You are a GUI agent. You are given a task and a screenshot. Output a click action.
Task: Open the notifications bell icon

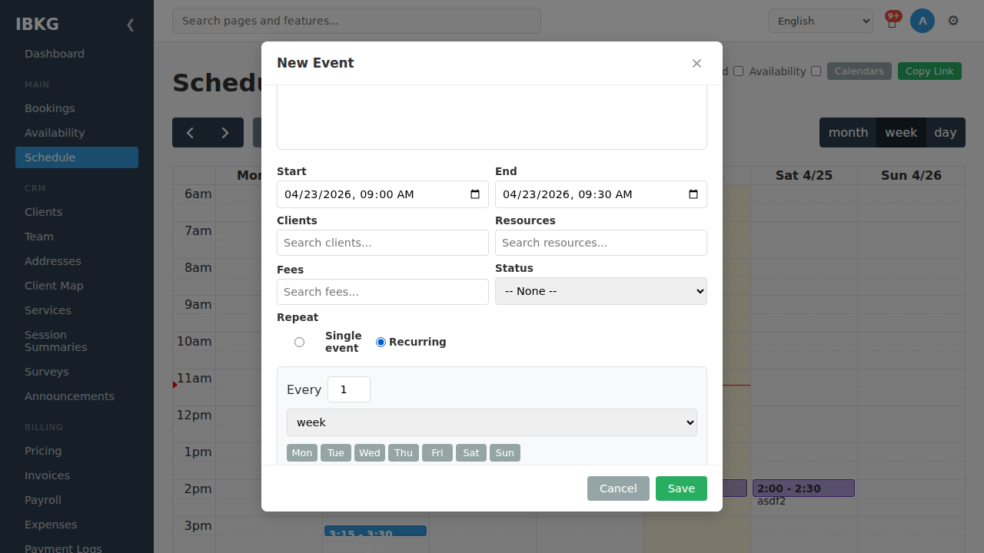[892, 22]
